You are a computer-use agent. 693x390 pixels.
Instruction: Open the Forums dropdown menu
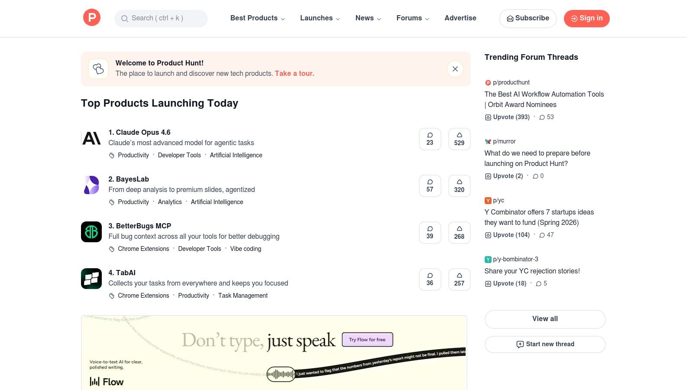pos(413,18)
